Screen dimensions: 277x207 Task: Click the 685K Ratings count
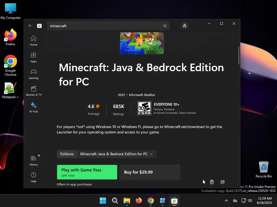click(x=118, y=109)
